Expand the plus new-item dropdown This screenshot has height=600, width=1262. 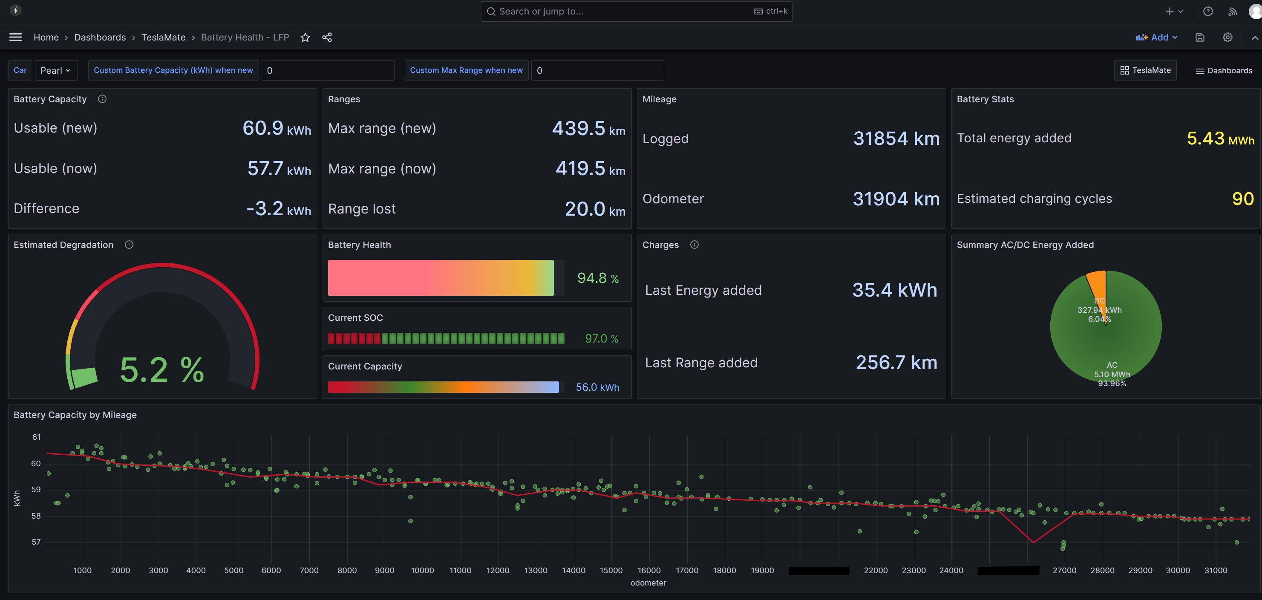(1174, 11)
